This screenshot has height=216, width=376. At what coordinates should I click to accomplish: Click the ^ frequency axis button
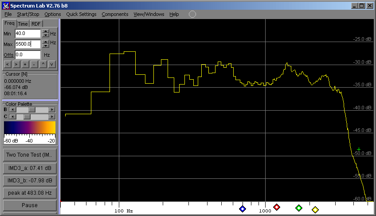(43, 64)
